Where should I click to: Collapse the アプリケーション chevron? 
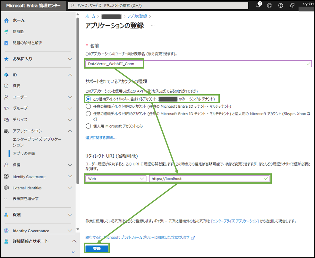click(70, 131)
